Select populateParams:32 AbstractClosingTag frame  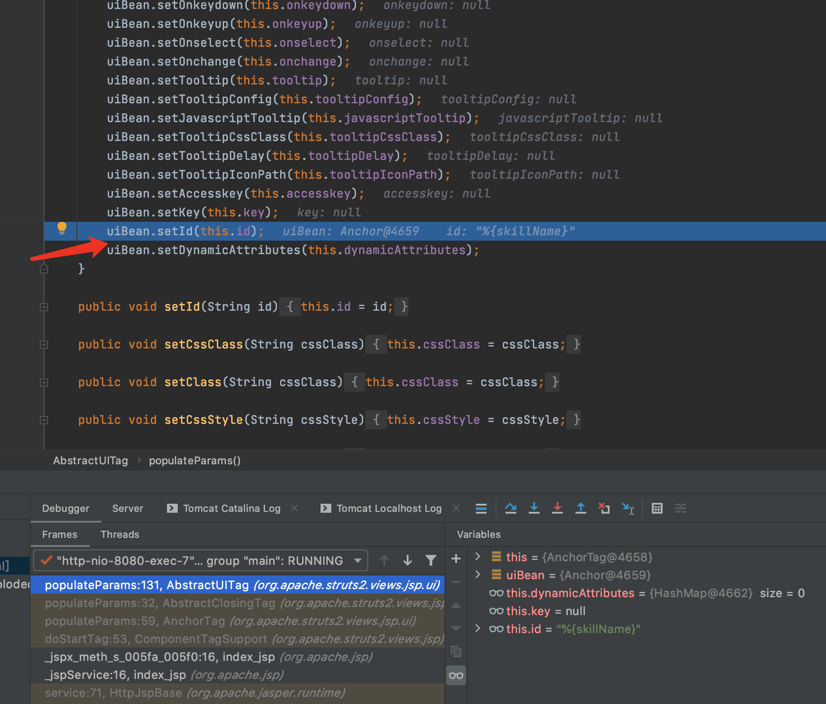click(x=237, y=603)
